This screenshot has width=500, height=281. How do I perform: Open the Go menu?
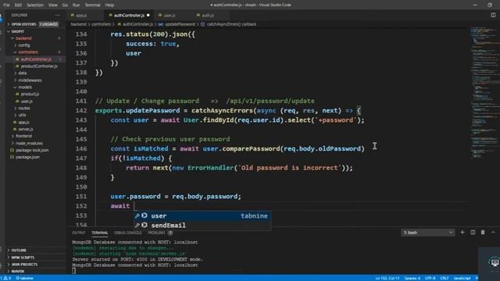click(65, 5)
